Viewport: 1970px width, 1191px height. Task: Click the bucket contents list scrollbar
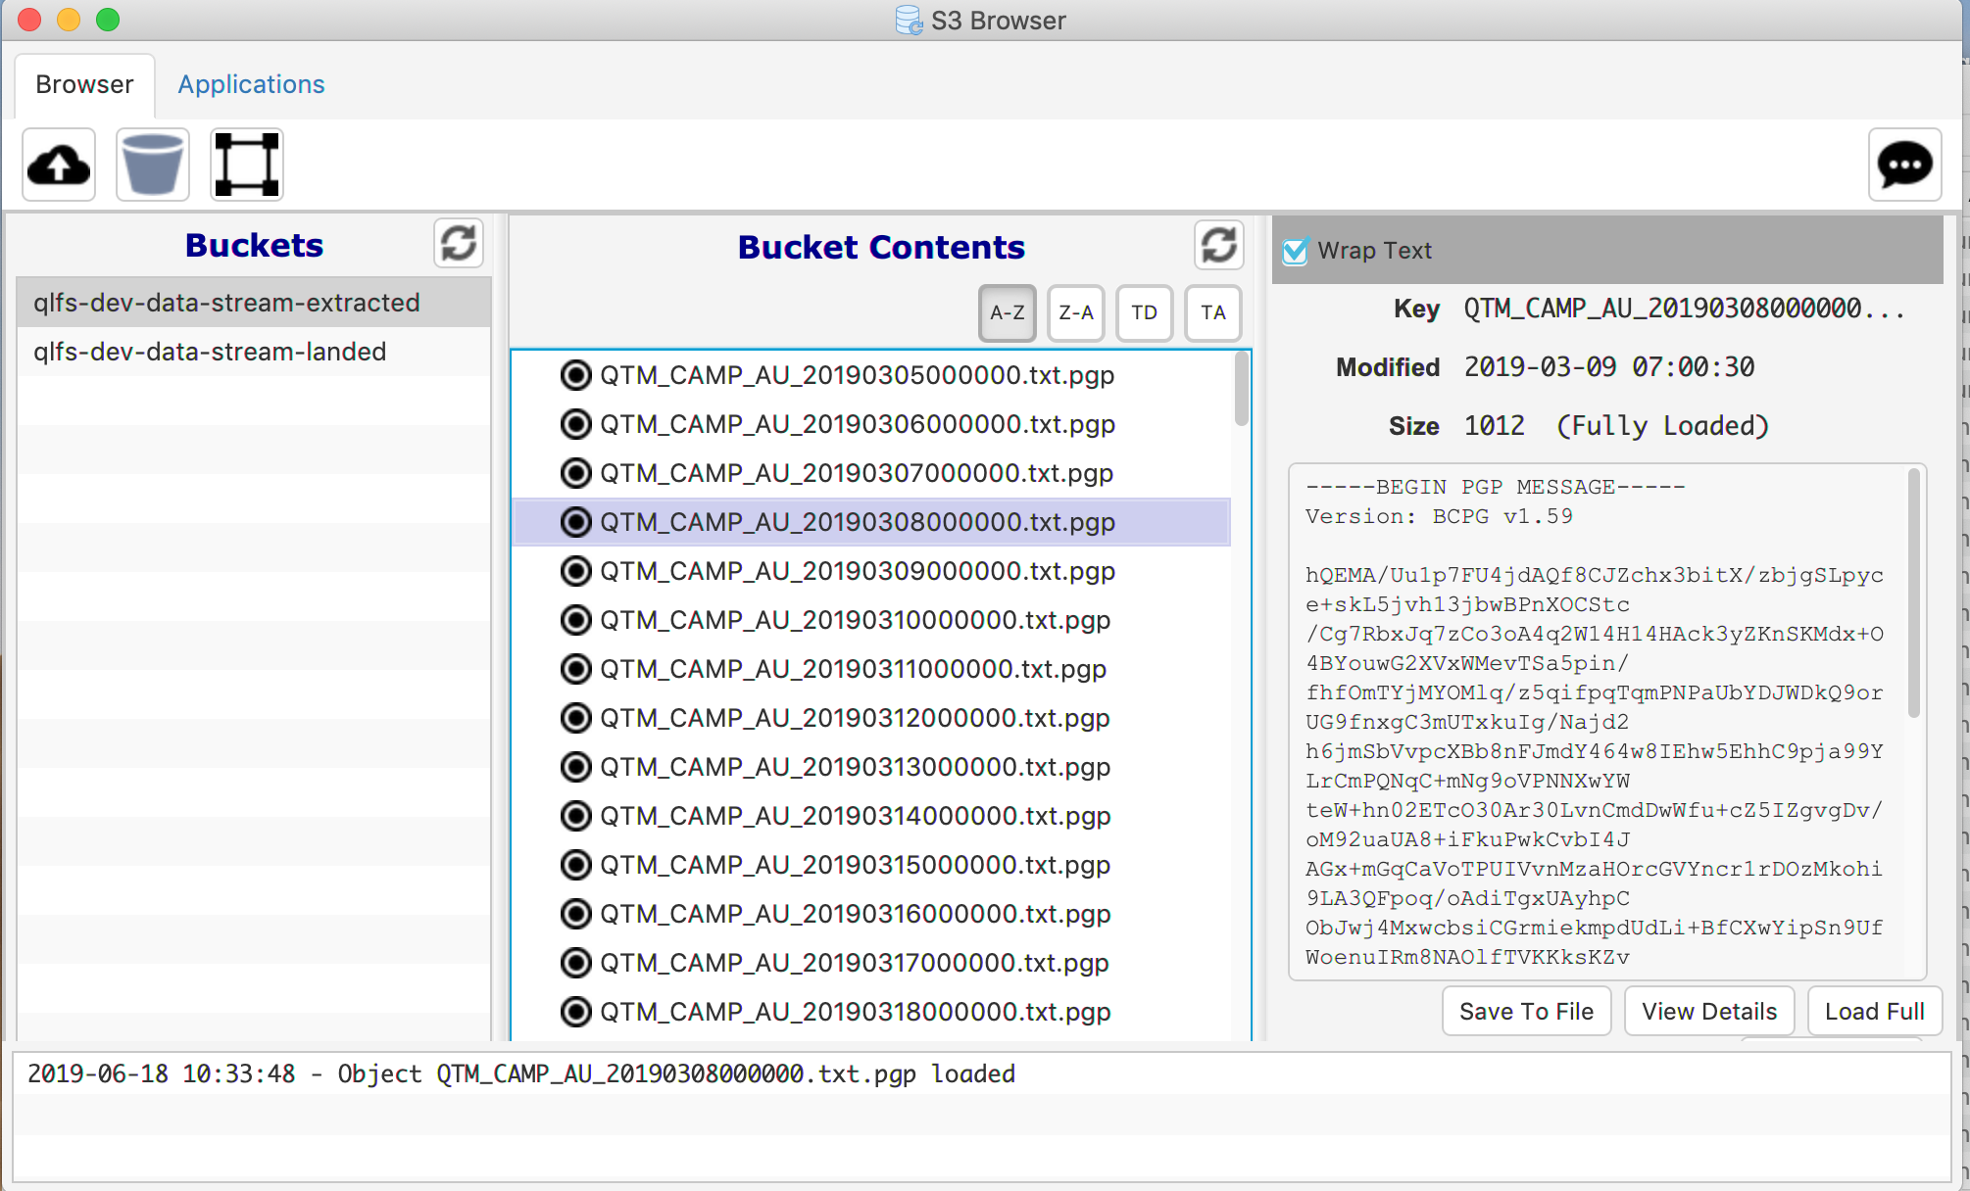tap(1241, 389)
